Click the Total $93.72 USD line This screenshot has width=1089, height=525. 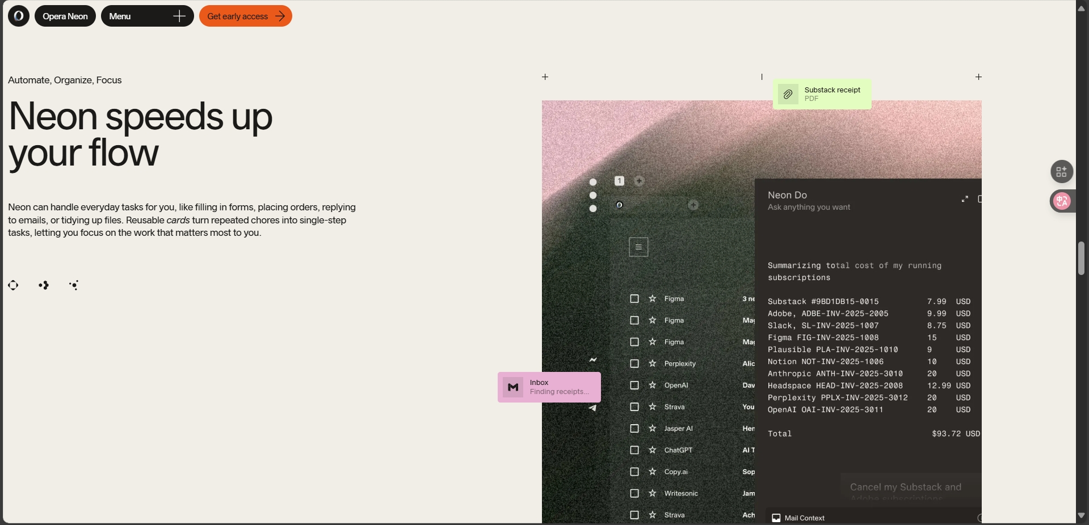coord(874,434)
